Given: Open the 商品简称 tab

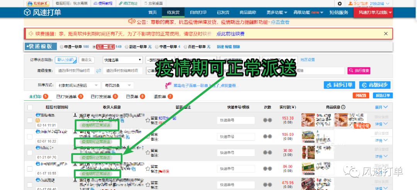Looking at the screenshot, I should [248, 12].
